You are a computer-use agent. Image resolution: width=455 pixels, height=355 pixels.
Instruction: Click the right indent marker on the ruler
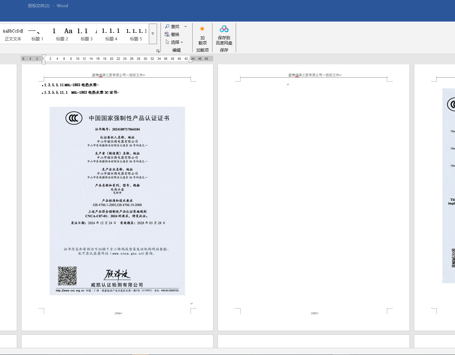pos(191,61)
